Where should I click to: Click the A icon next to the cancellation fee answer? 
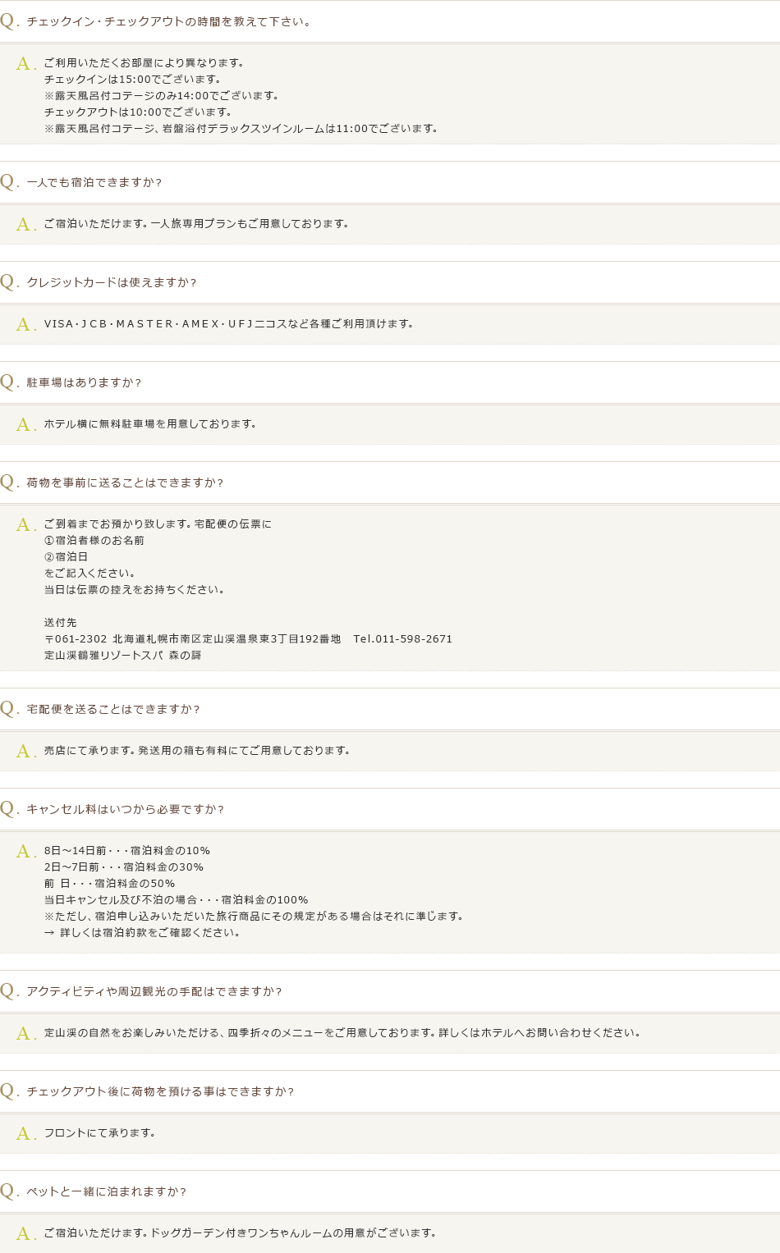(x=25, y=852)
